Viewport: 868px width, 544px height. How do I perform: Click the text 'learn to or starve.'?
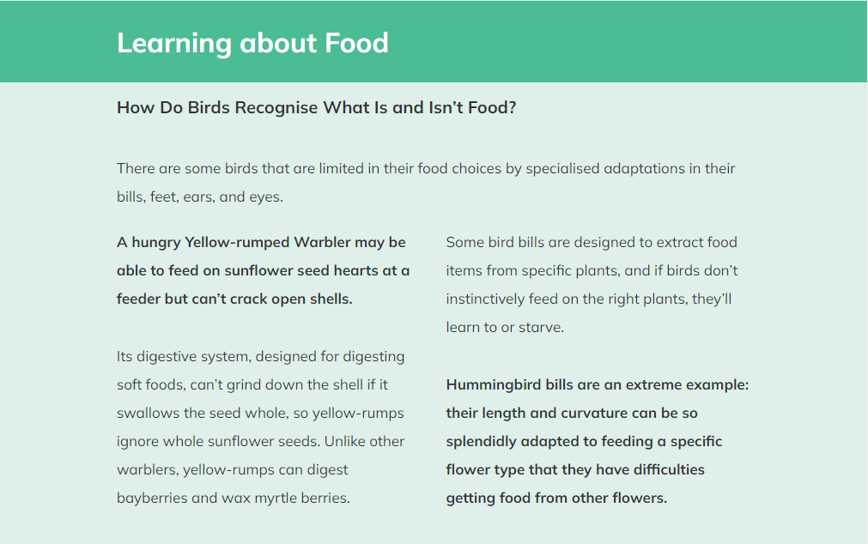505,328
